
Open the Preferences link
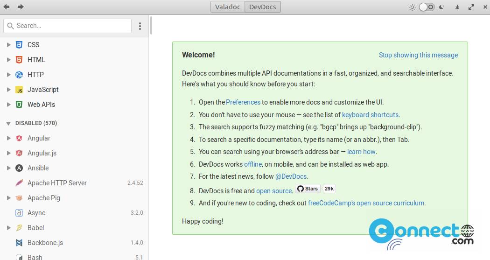point(243,102)
